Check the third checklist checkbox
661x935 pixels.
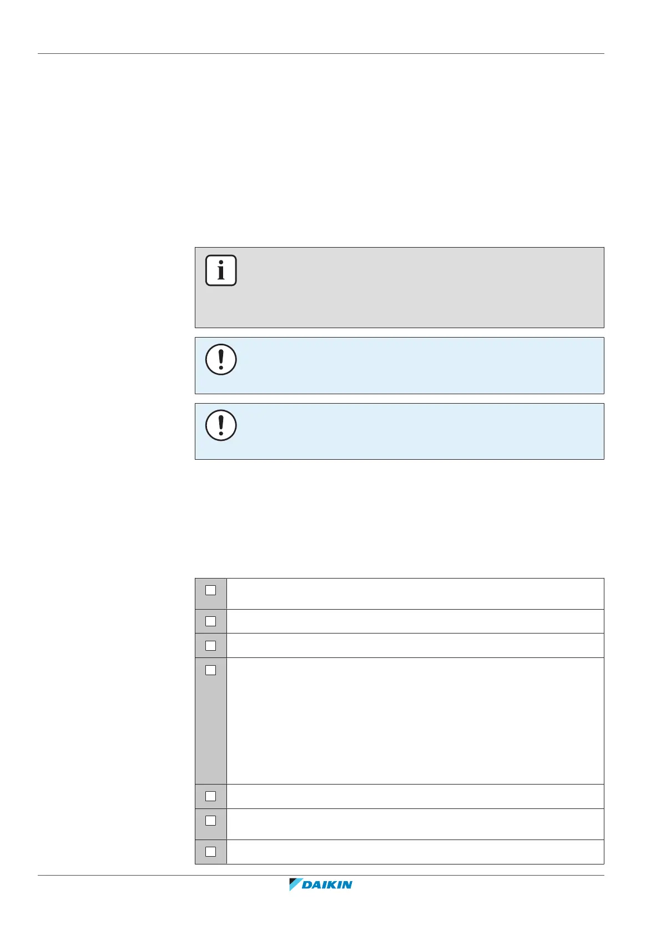[211, 646]
